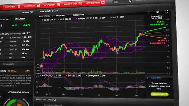Click the Analyst Coverage section header
This screenshot has width=189, height=106.
pos(46,100)
